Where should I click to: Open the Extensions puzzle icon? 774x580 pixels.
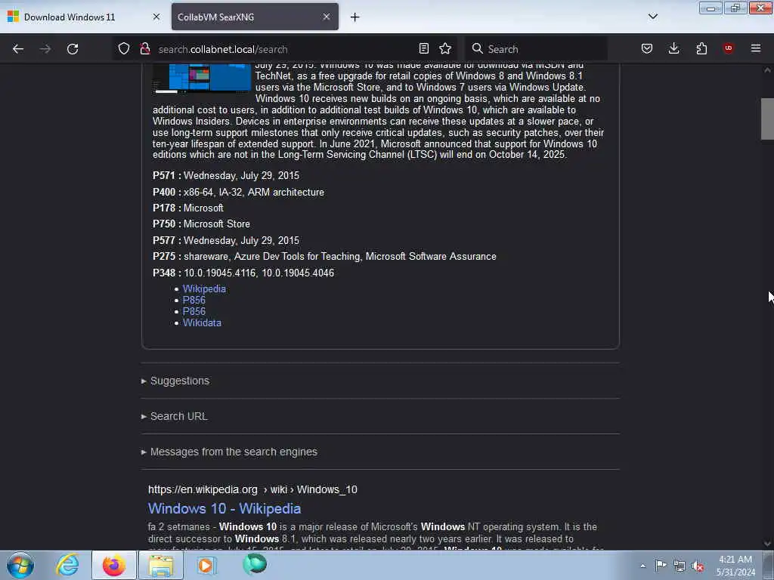pyautogui.click(x=701, y=48)
